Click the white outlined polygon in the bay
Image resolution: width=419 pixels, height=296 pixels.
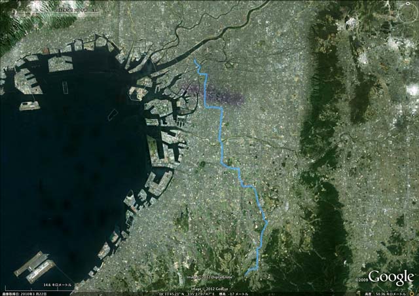click(113, 115)
